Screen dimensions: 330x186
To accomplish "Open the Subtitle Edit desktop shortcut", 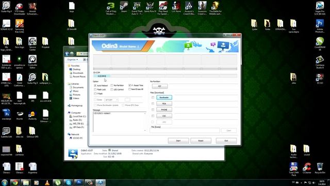I will click(x=6, y=132).
